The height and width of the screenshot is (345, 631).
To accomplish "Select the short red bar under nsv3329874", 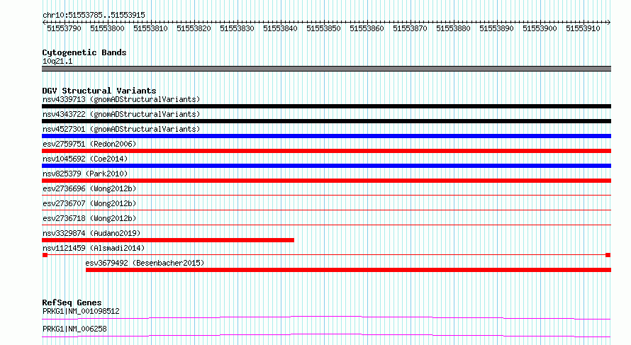I will click(168, 240).
